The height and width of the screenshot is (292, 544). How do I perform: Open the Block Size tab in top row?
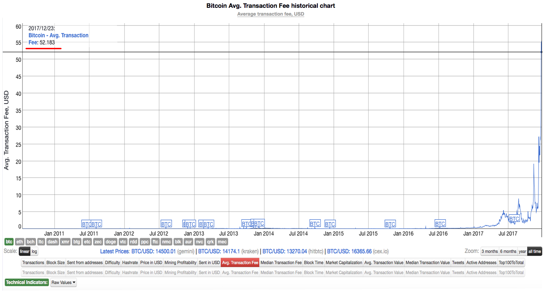[x=55, y=263]
